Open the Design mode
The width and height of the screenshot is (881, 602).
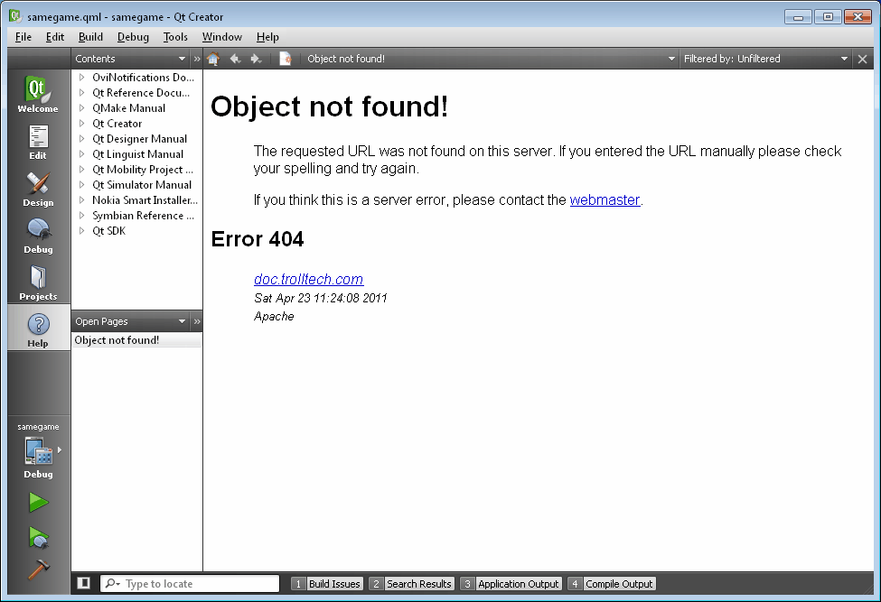[38, 188]
